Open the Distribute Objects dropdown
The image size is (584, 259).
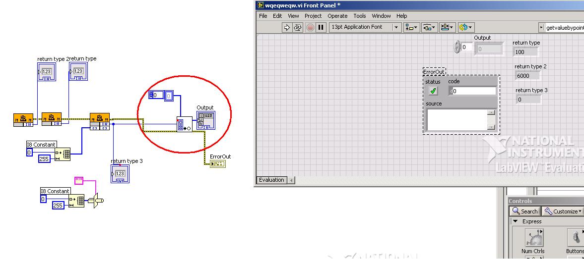pos(429,27)
